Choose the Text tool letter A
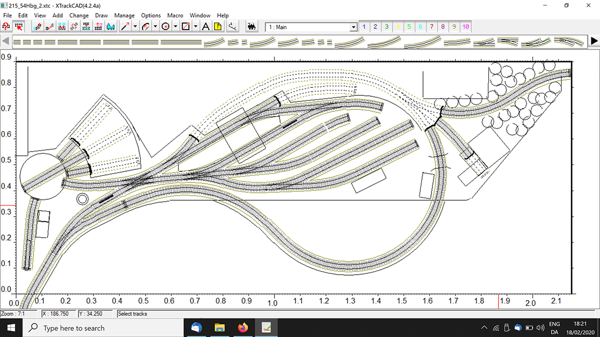This screenshot has height=337, width=600. point(205,27)
